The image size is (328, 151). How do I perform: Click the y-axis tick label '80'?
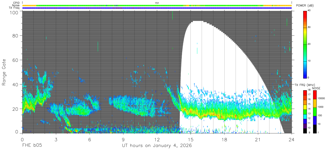tap(15, 36)
